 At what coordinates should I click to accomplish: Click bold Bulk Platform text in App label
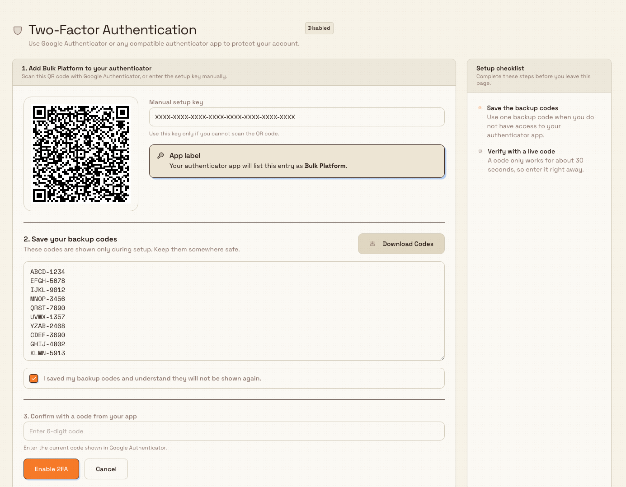325,166
